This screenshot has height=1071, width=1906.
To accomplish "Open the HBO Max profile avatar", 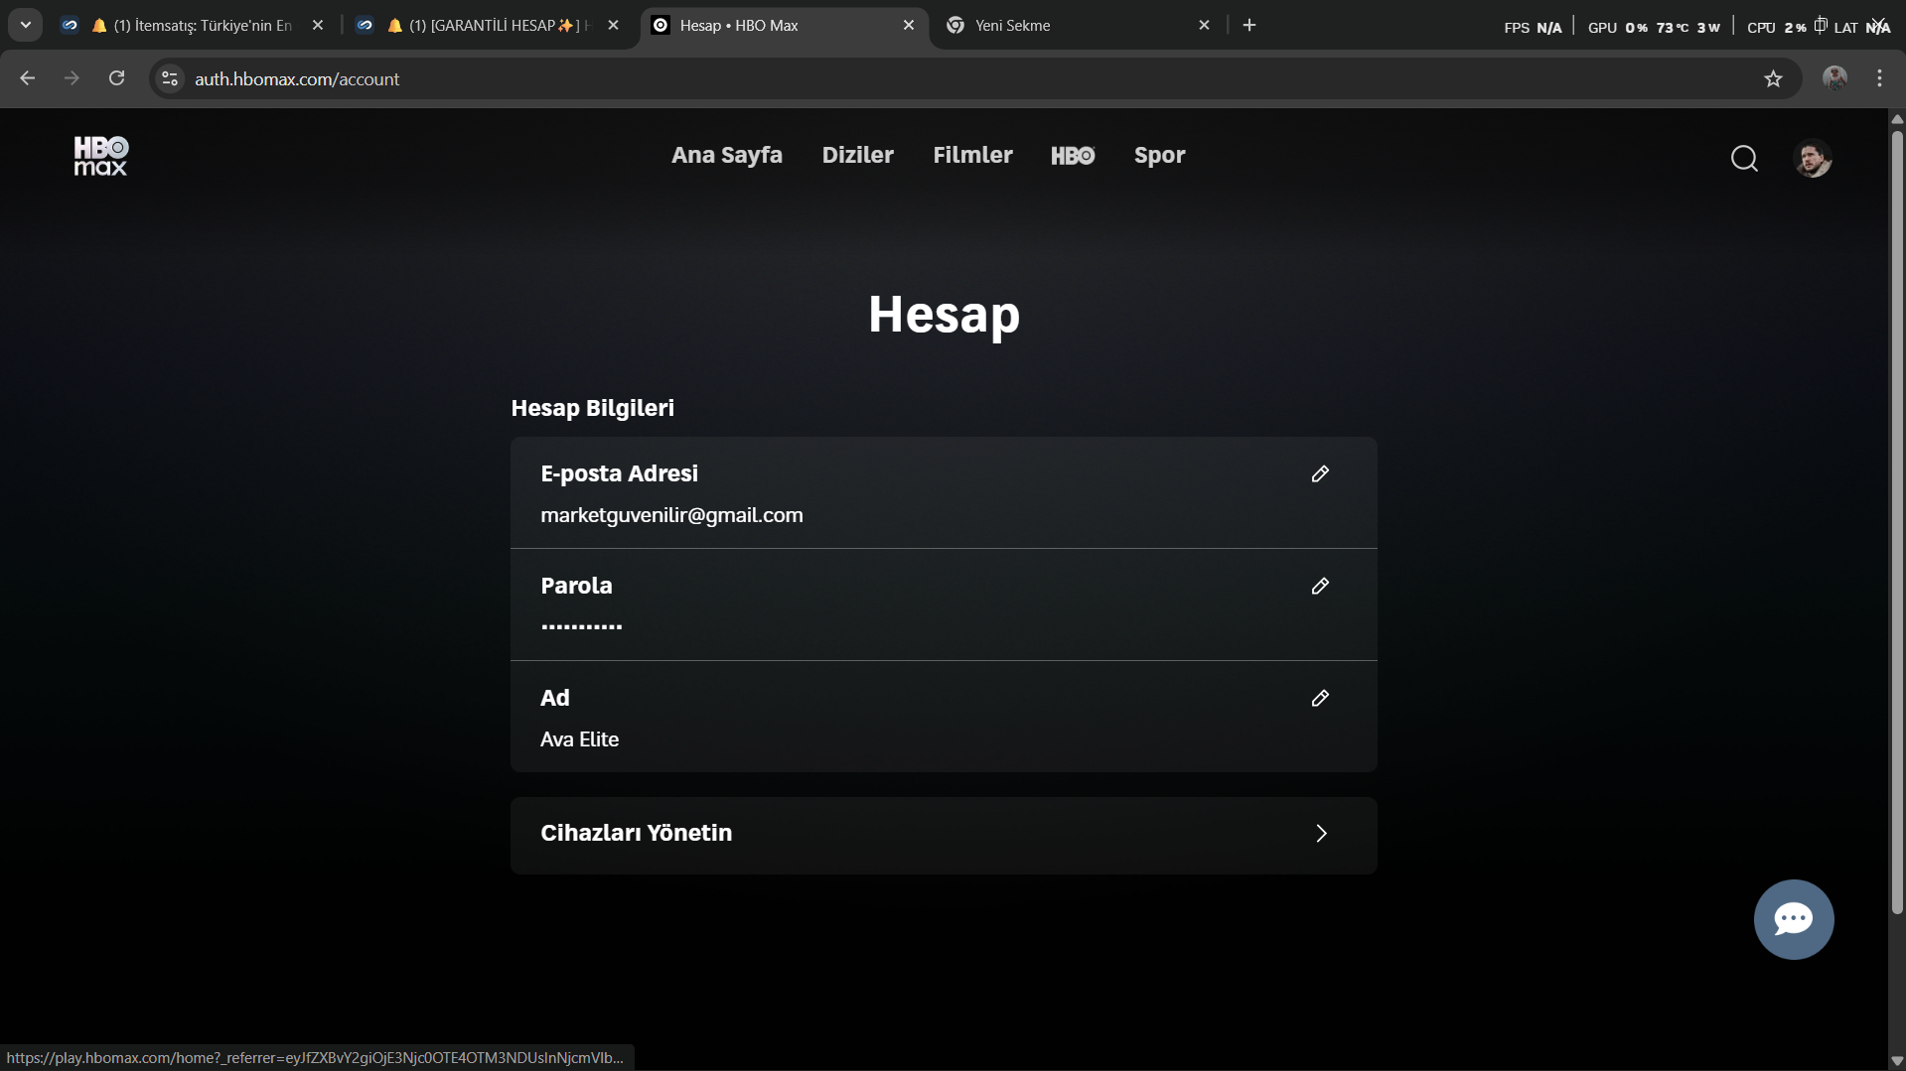I will pos(1813,159).
